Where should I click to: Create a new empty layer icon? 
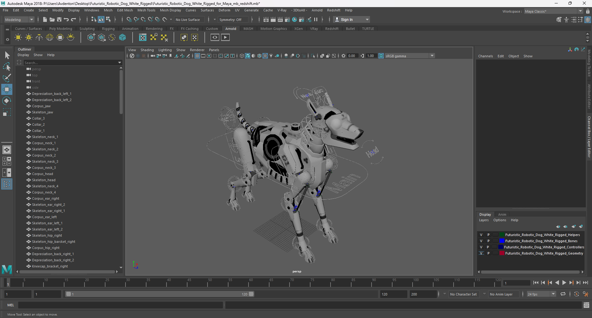(x=573, y=226)
